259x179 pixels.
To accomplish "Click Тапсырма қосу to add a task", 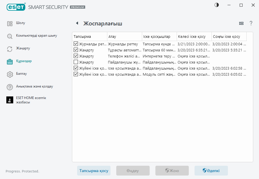I will (x=94, y=171).
